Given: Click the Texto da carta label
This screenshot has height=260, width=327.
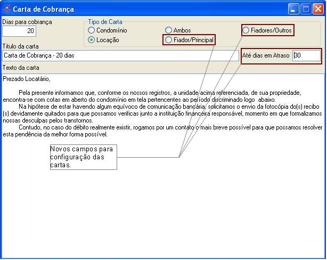Looking at the screenshot, I should pos(21,68).
